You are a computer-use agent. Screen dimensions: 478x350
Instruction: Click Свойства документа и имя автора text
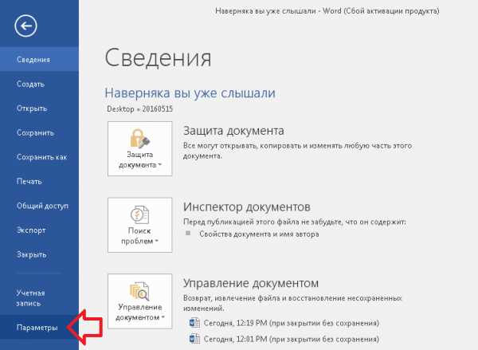pyautogui.click(x=259, y=234)
